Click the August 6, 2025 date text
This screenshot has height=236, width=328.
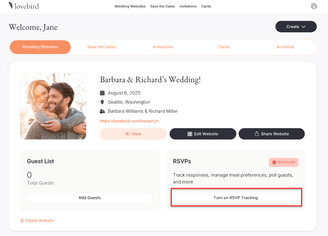124,93
